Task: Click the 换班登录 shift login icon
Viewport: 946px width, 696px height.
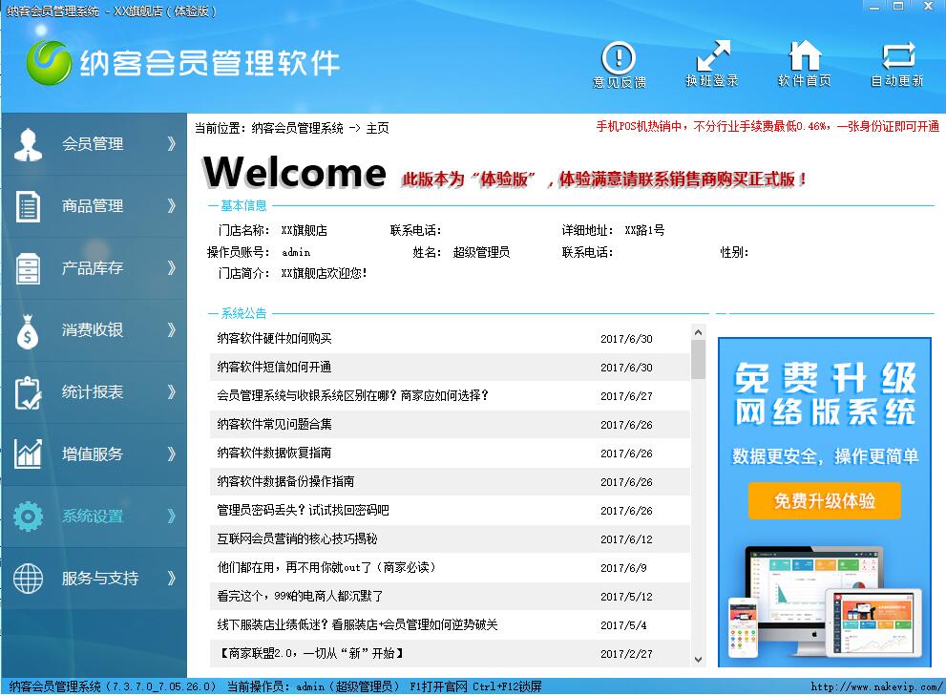Action: tap(712, 57)
